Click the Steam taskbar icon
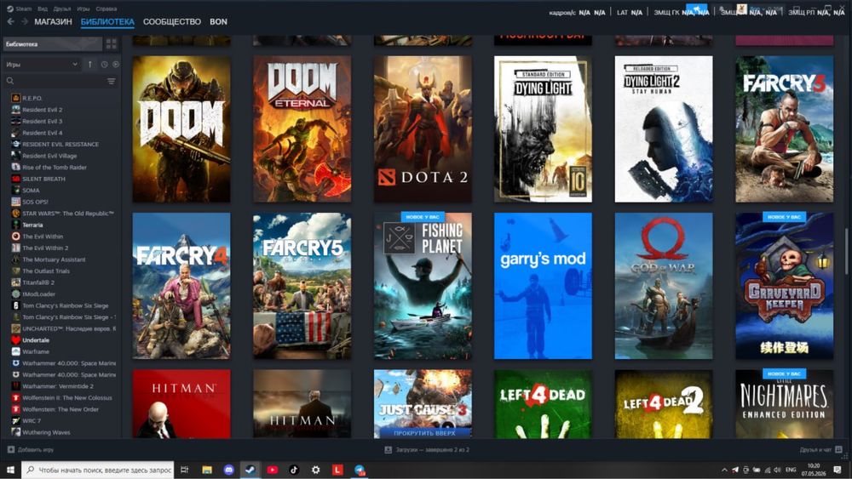 pos(250,470)
